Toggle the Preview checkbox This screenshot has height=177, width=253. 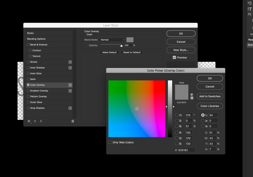tap(174, 57)
